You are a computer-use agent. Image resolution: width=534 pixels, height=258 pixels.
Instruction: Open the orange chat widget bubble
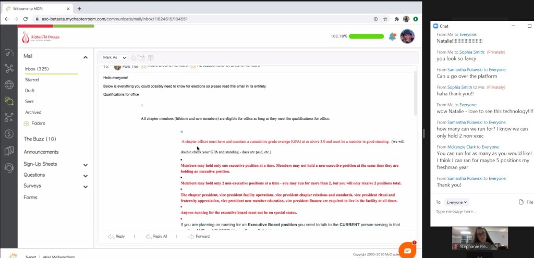pos(407,250)
